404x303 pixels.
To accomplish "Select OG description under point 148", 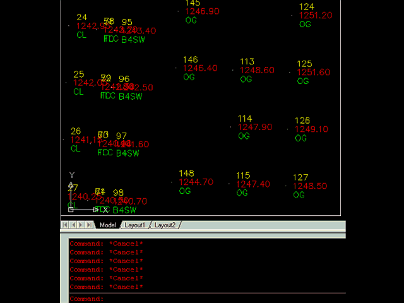I will [x=185, y=191].
